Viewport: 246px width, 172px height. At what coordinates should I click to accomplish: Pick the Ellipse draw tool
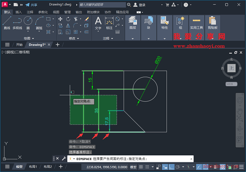[x=48, y=25]
